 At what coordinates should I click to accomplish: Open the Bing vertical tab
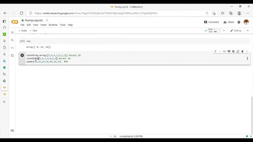pos(4,61)
